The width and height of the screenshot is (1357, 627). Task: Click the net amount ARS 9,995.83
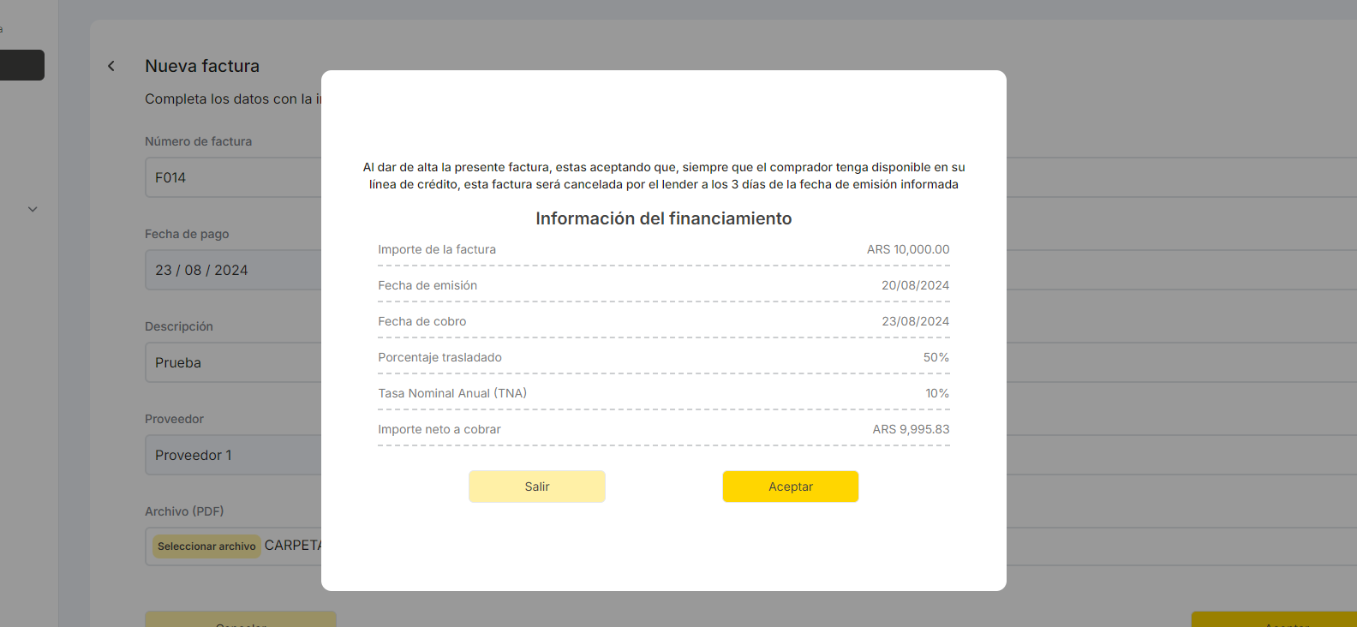pyautogui.click(x=911, y=429)
